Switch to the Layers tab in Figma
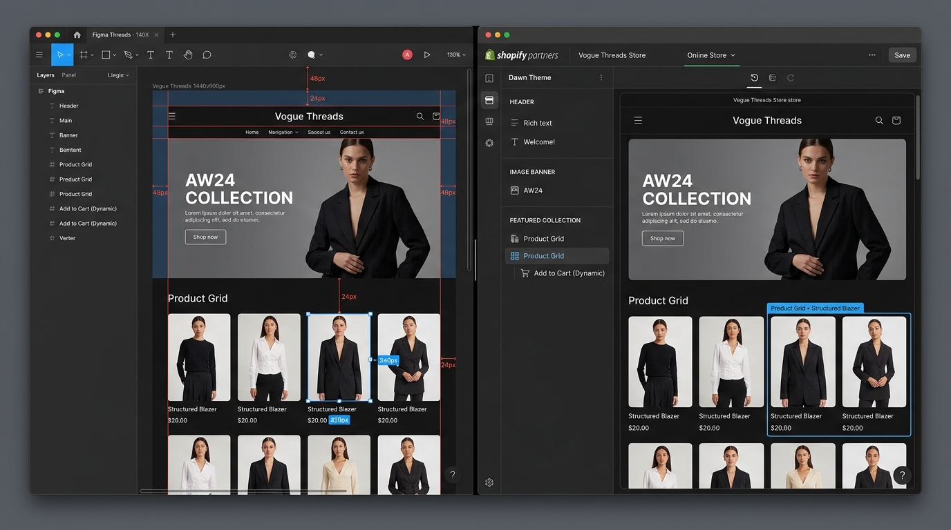The width and height of the screenshot is (951, 530). pos(46,75)
